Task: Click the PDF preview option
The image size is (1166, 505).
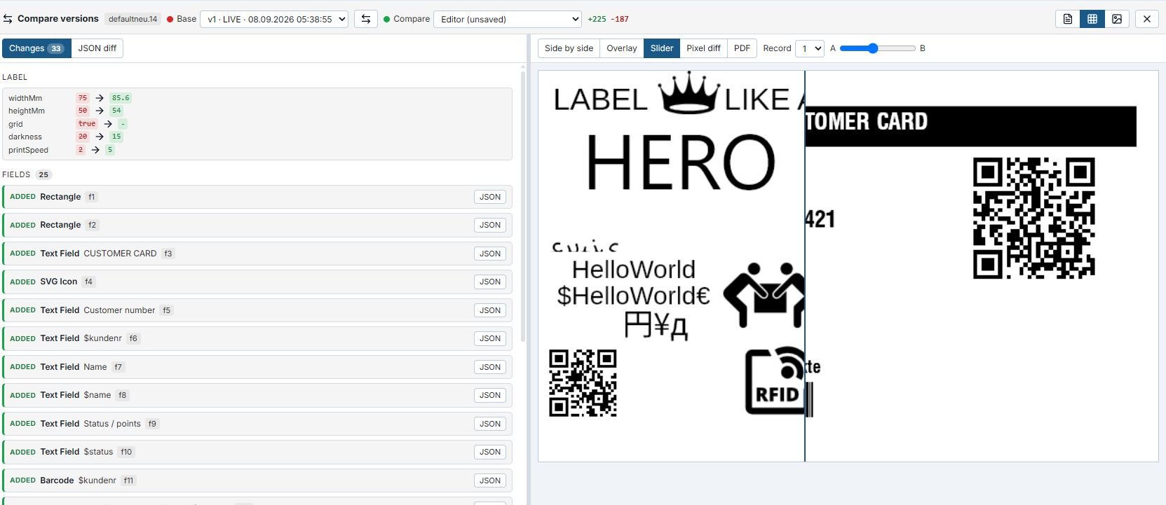Action: [x=742, y=48]
